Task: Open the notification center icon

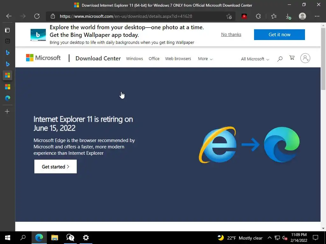Action: click(x=315, y=238)
